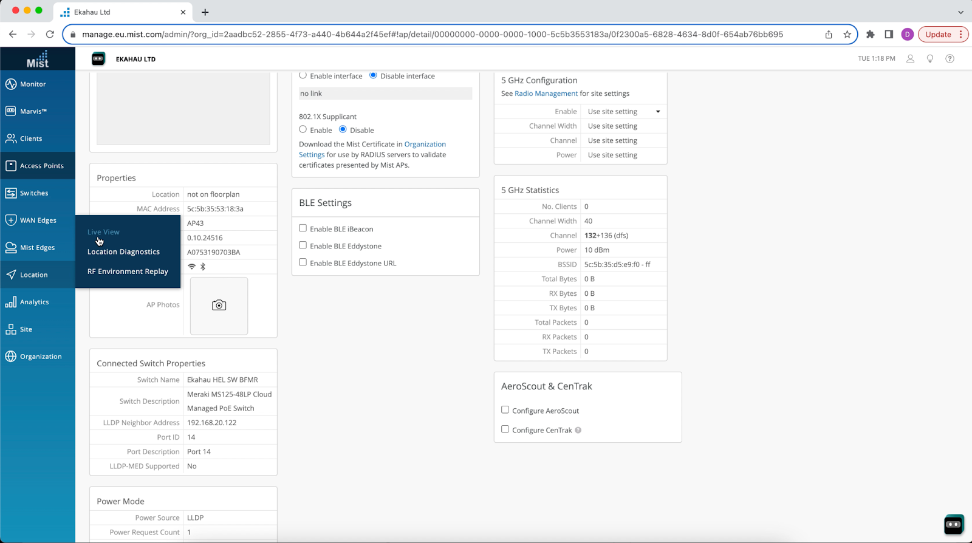The image size is (972, 543).
Task: Choose RF Environment Replay menu item
Action: click(x=128, y=271)
